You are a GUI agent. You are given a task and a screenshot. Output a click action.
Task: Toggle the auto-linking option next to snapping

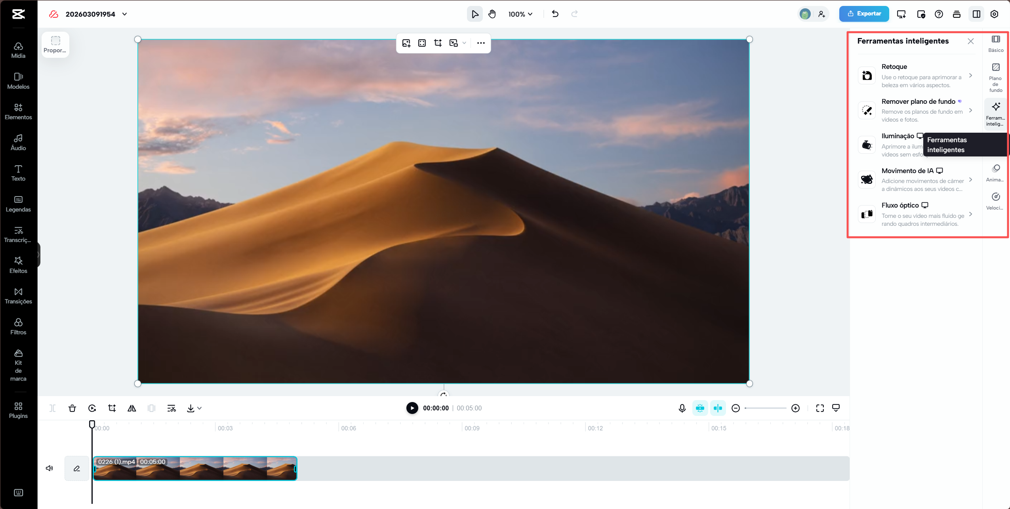pos(718,408)
